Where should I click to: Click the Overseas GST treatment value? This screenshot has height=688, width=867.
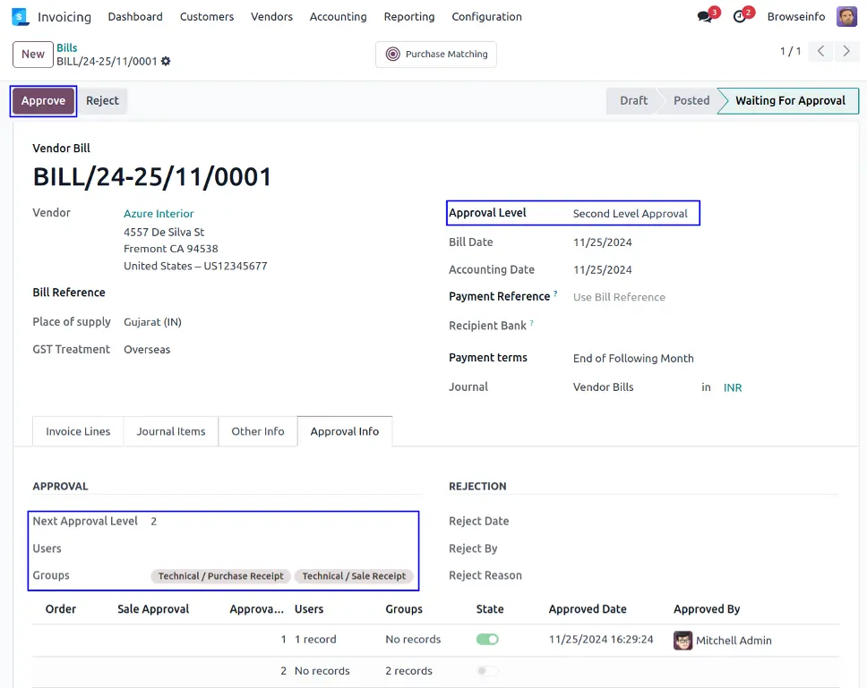pyautogui.click(x=147, y=350)
